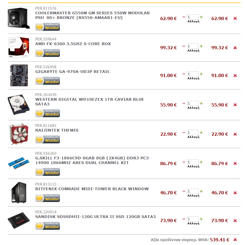Add SanDisk SSD to Wishlist
The image size is (245, 245).
click(48, 226)
